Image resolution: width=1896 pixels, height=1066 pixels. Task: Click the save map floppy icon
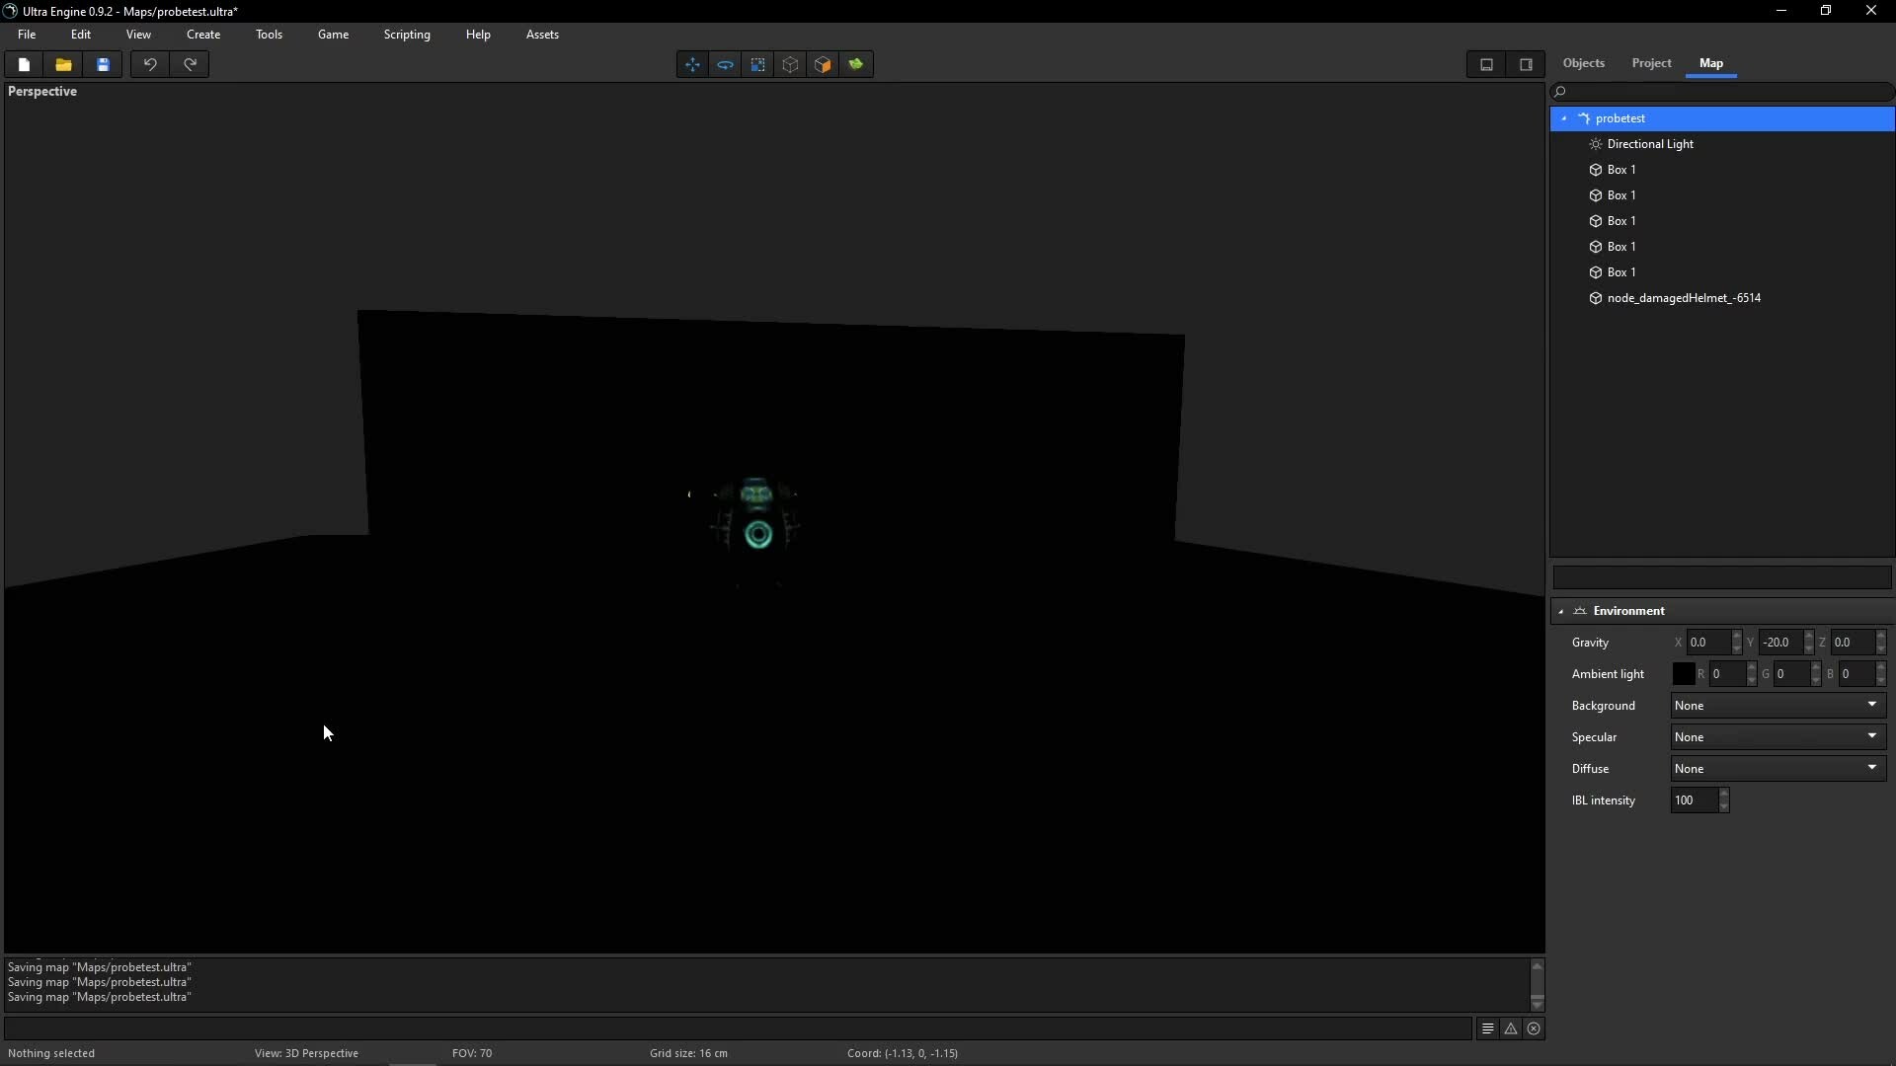pos(103,65)
